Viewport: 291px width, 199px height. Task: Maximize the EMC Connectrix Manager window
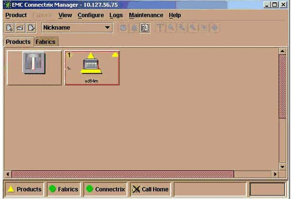tap(274, 5)
